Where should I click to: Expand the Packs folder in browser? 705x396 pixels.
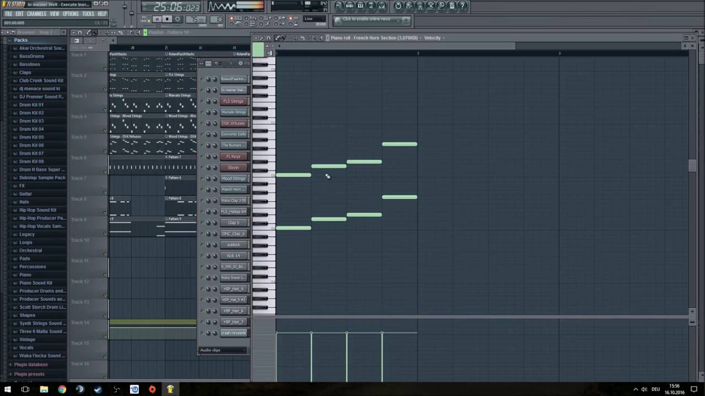coord(21,40)
